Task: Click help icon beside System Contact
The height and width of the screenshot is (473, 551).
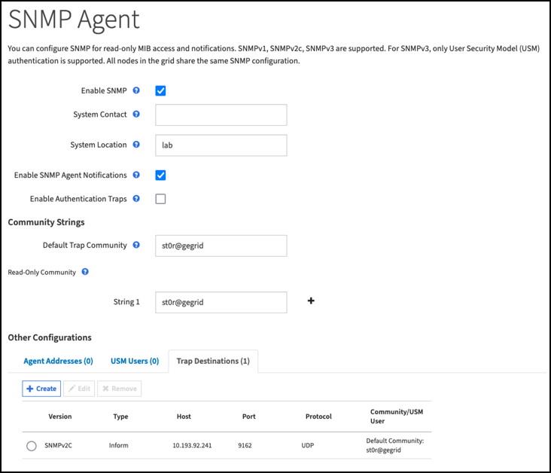Action: (136, 114)
